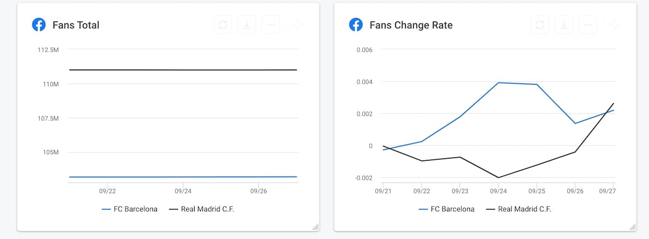Click Facebook icon beside Fans Total
Viewport: 649px width, 239px height.
tap(38, 25)
